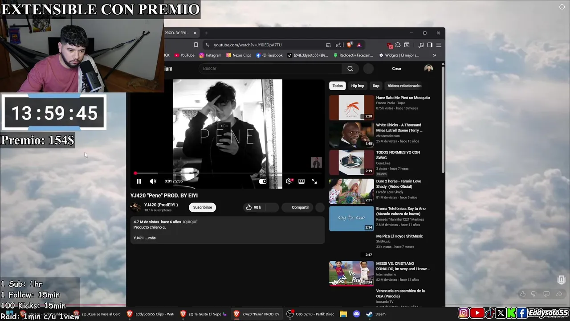Screen dimensions: 570x321
Task: Toggle the autoplay switch in the player
Action: click(263, 181)
